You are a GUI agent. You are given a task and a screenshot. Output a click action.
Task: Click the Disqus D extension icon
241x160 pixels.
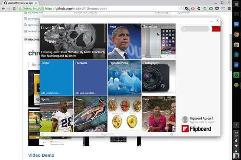[x=187, y=9]
